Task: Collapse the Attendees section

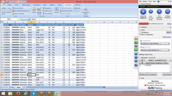Action: [x=140, y=58]
